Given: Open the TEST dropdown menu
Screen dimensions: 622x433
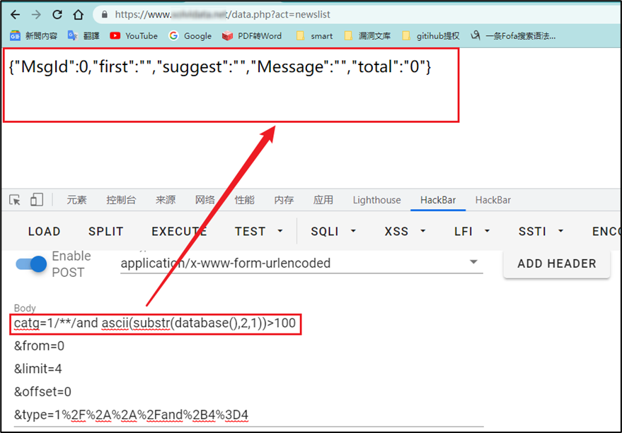Looking at the screenshot, I should point(259,232).
